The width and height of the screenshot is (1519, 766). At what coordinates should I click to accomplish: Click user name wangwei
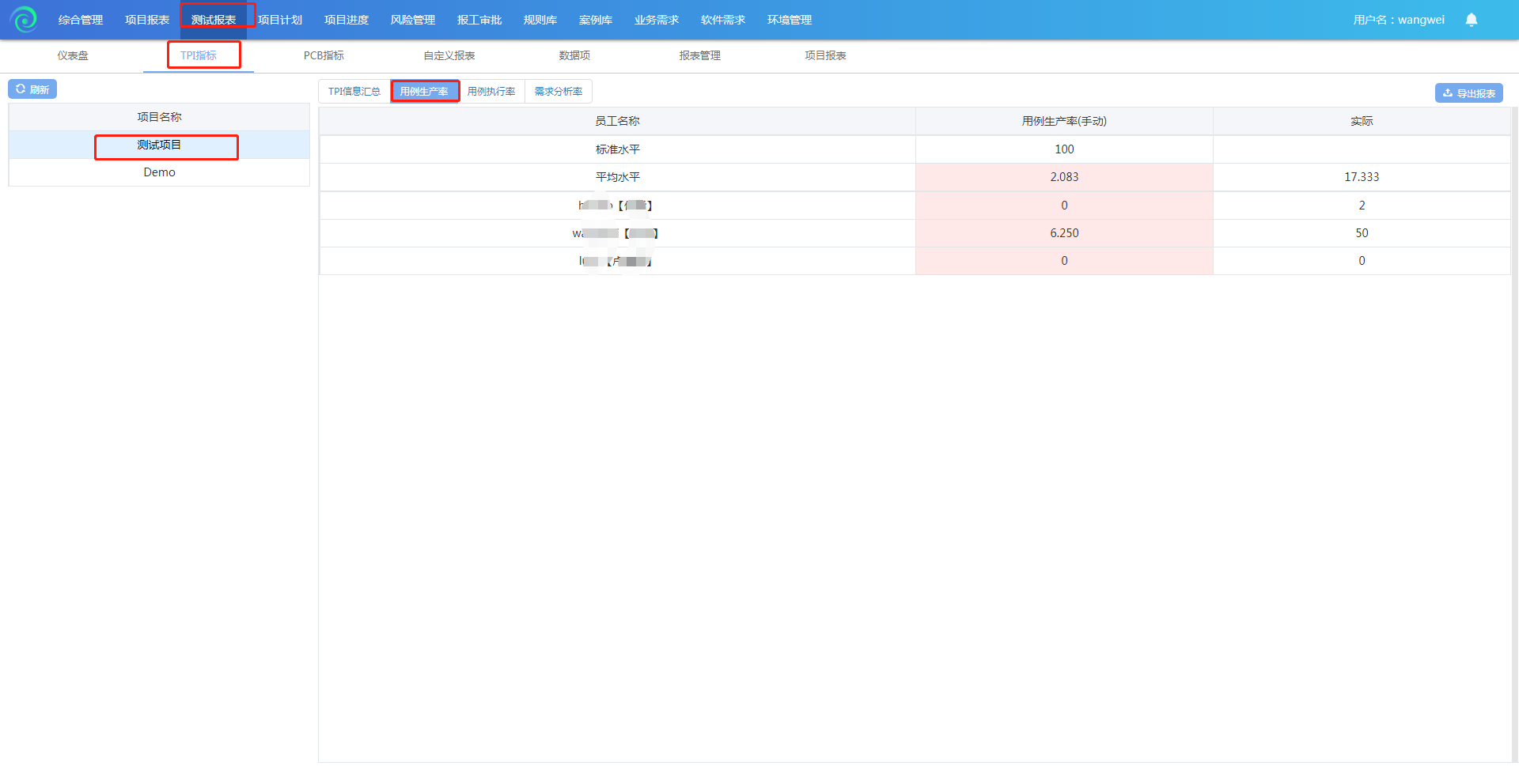1399,20
